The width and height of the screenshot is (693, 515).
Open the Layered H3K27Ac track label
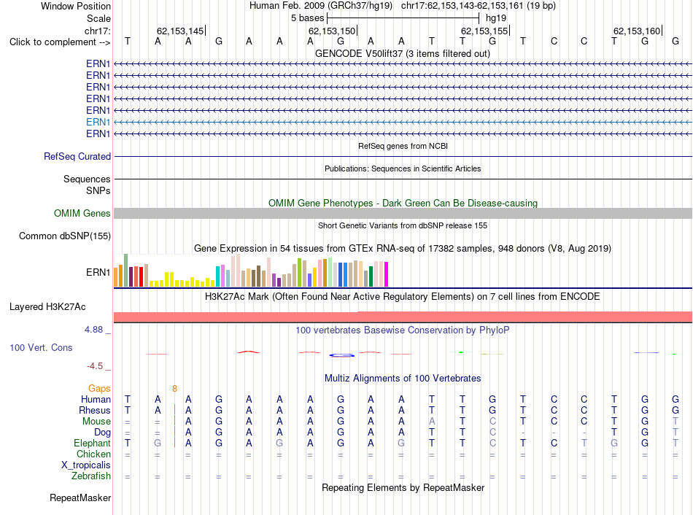tap(47, 307)
